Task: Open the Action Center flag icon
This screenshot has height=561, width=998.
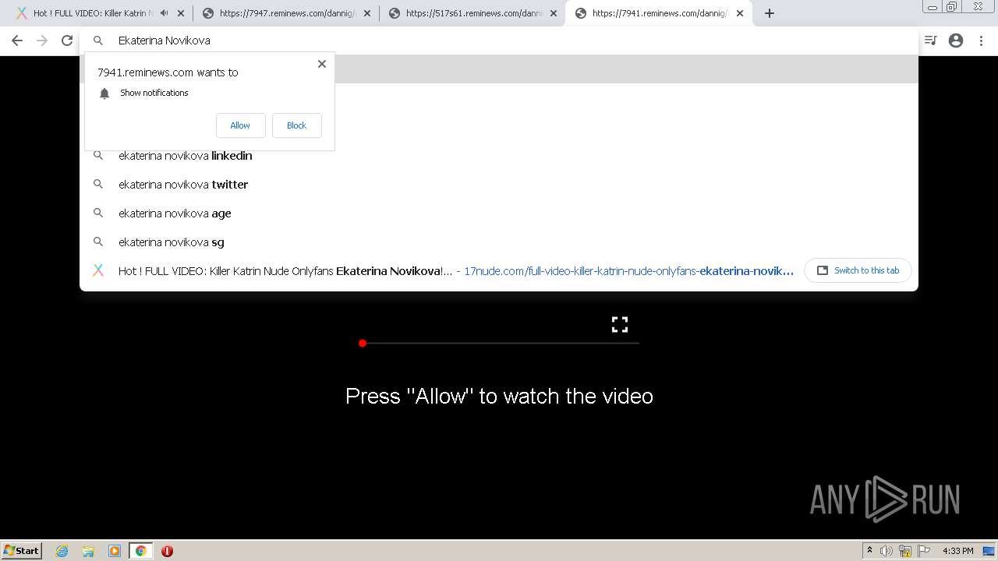Action: click(924, 551)
